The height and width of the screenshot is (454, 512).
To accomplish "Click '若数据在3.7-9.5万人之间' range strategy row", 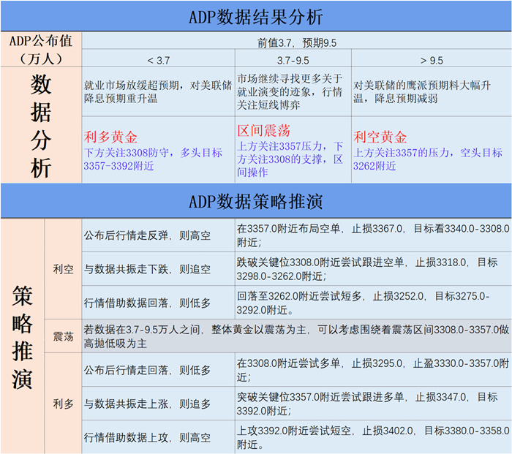I will point(296,336).
